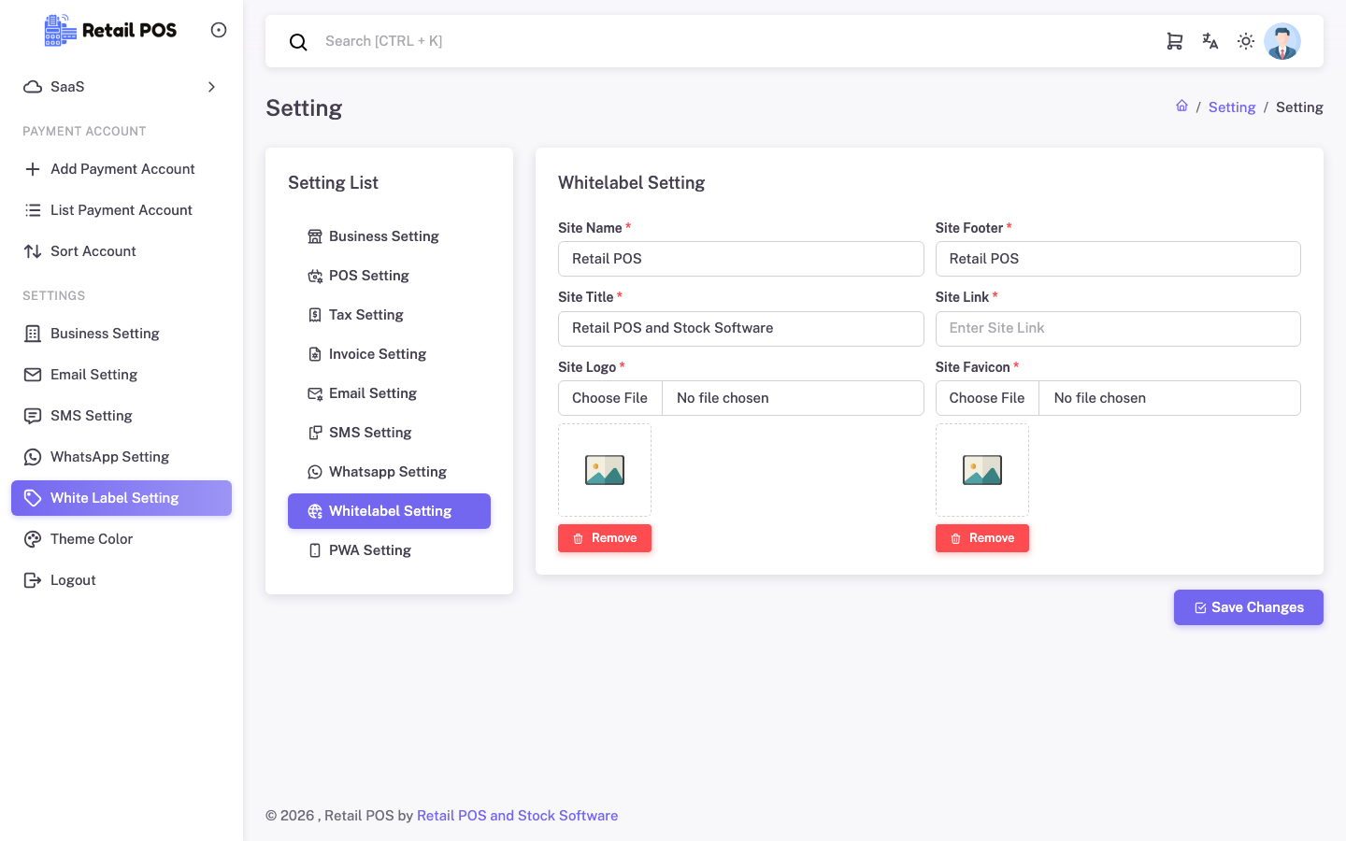Open List Payment Account in sidebar
The image size is (1346, 841).
click(122, 210)
